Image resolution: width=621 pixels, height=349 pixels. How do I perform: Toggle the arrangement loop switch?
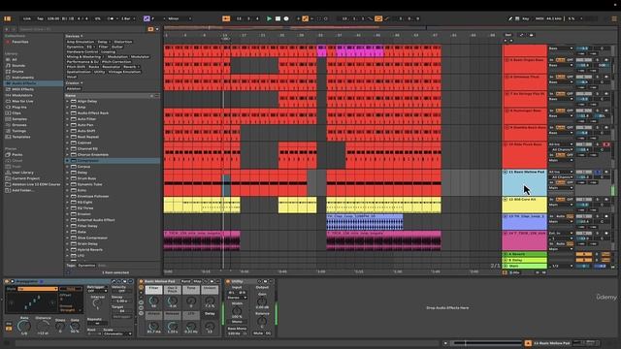coord(378,18)
